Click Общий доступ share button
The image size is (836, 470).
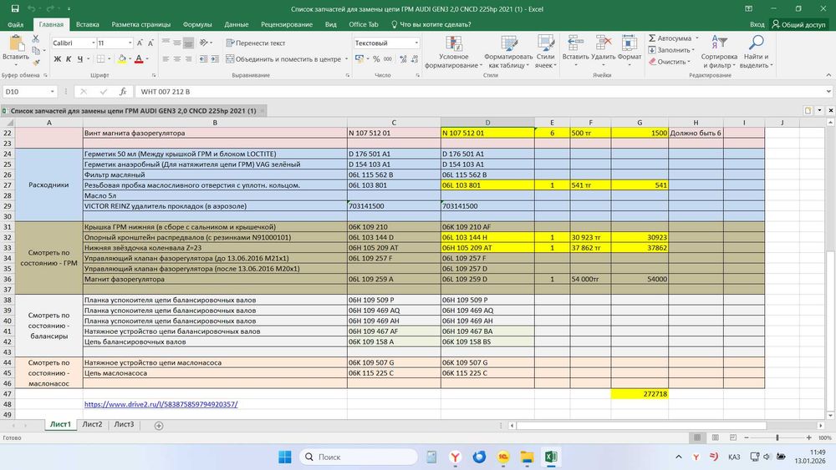(798, 24)
